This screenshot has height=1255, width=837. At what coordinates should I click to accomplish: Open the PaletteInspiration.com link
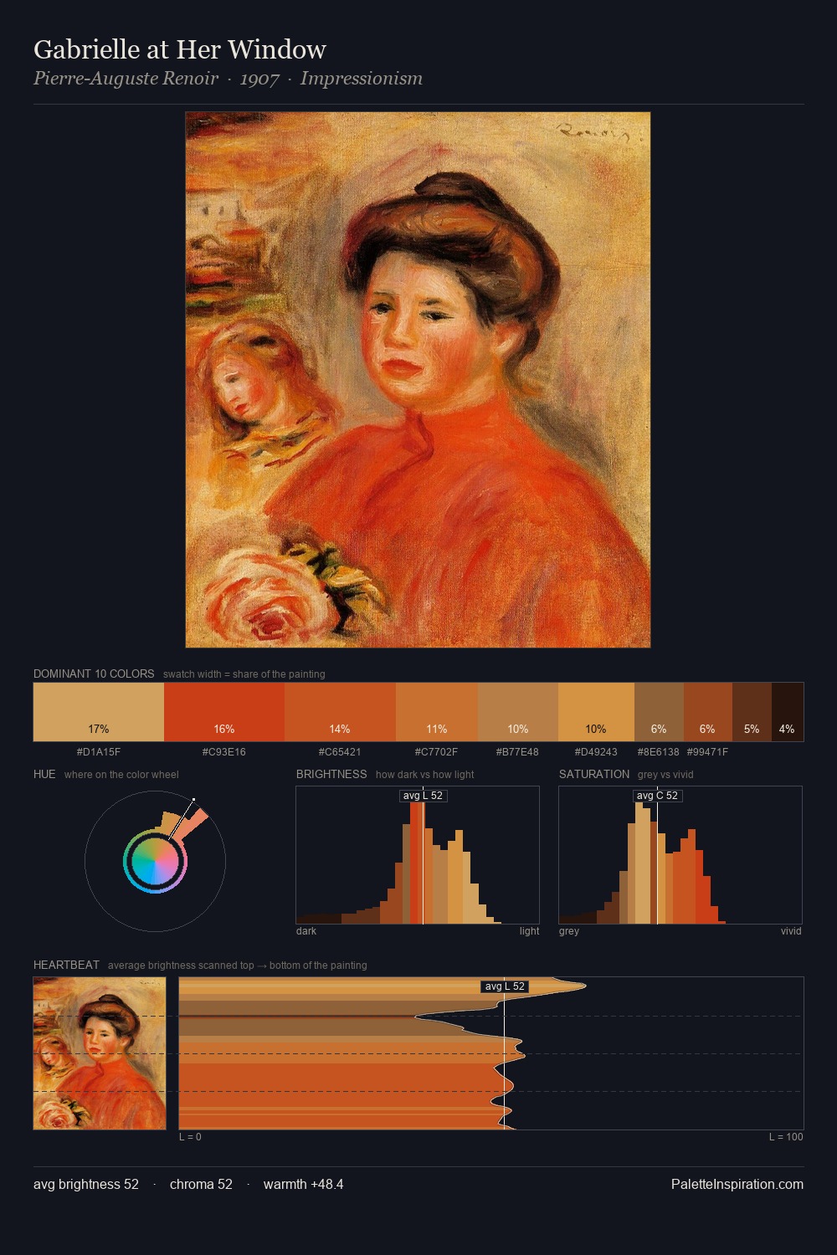tap(737, 1184)
